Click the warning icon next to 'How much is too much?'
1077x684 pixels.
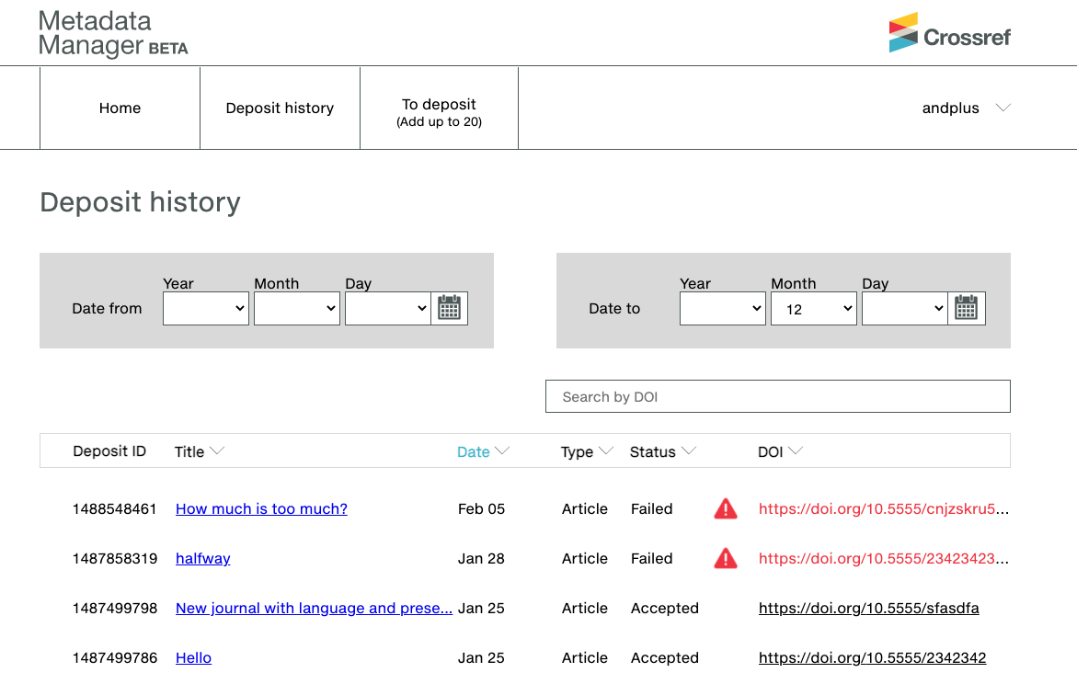pyautogui.click(x=725, y=508)
